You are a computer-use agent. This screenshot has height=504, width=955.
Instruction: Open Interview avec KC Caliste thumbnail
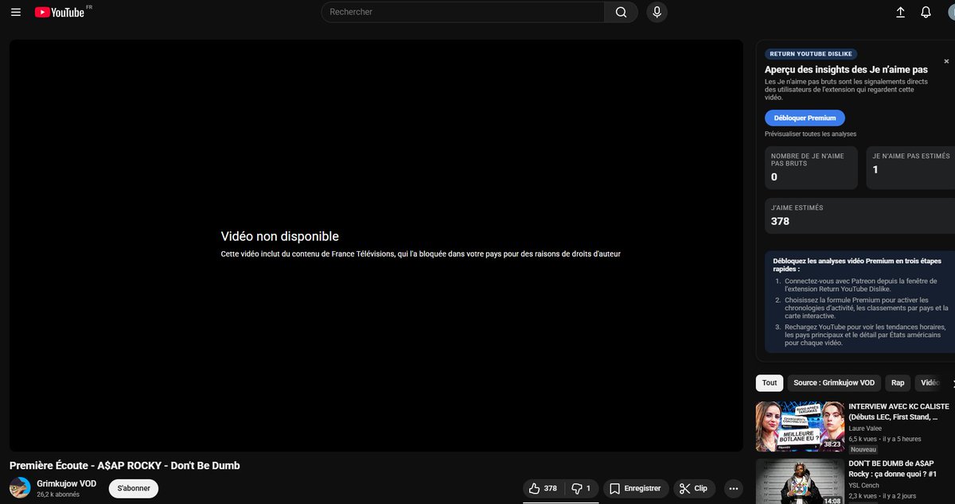[x=800, y=426]
